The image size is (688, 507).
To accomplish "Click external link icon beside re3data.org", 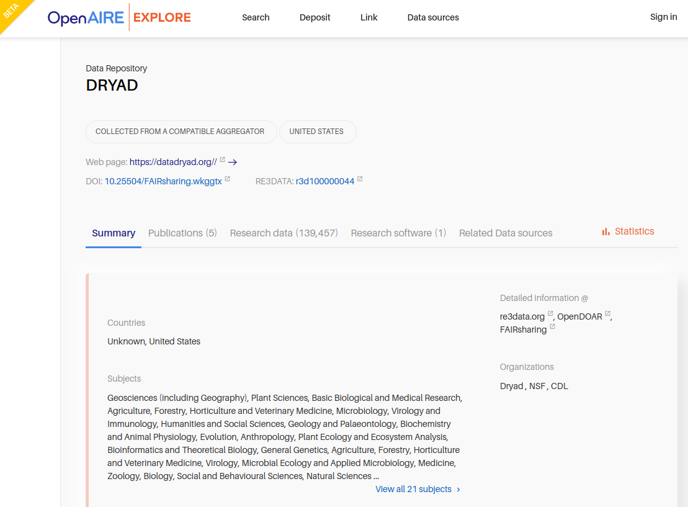I will (550, 313).
